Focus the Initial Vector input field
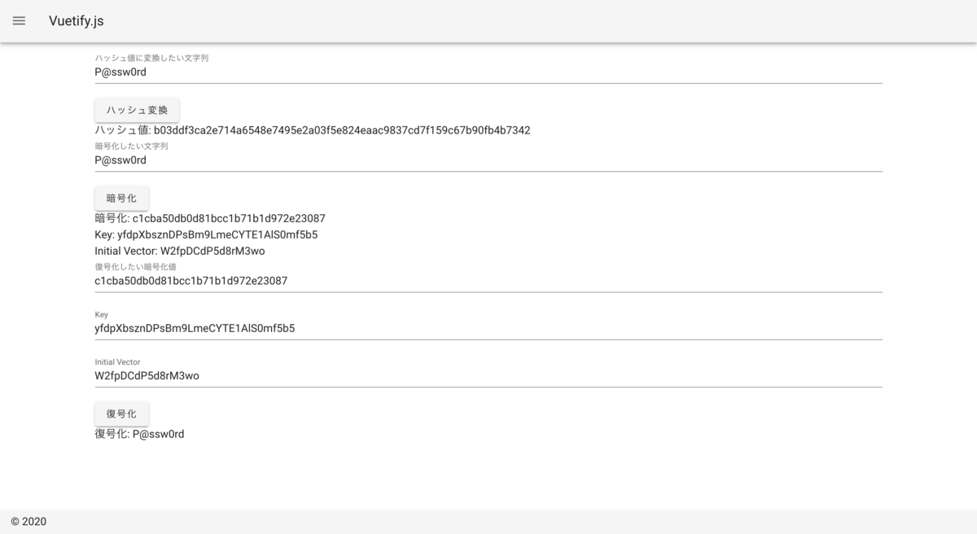The height and width of the screenshot is (534, 977). [488, 376]
